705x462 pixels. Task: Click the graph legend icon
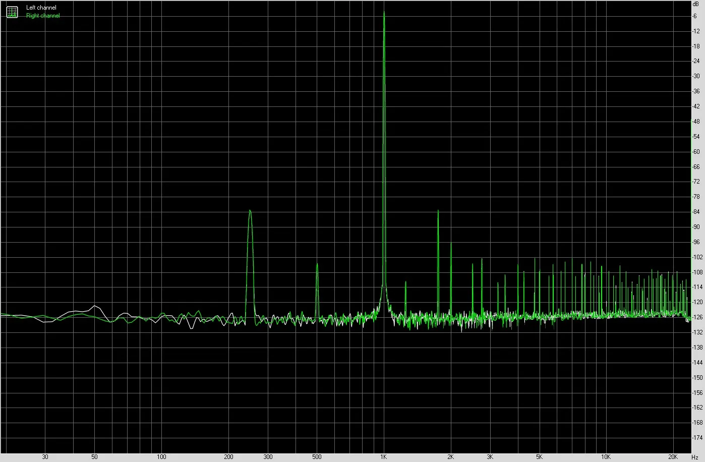coord(12,12)
